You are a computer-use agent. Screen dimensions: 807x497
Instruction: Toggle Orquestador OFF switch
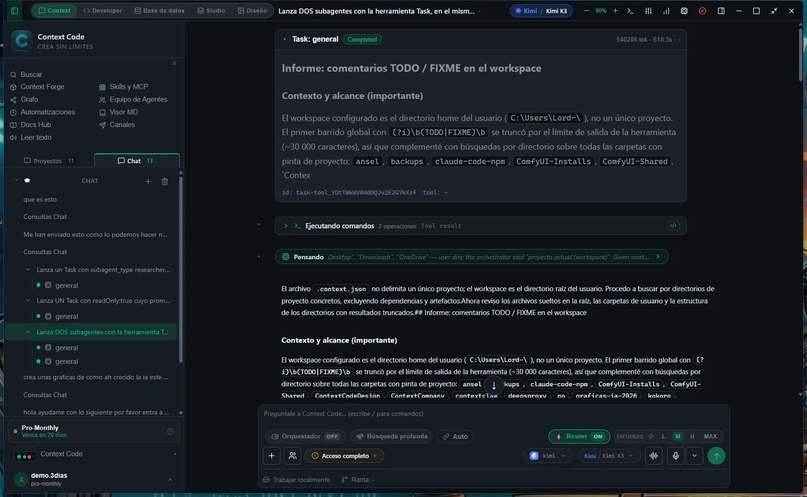(305, 437)
